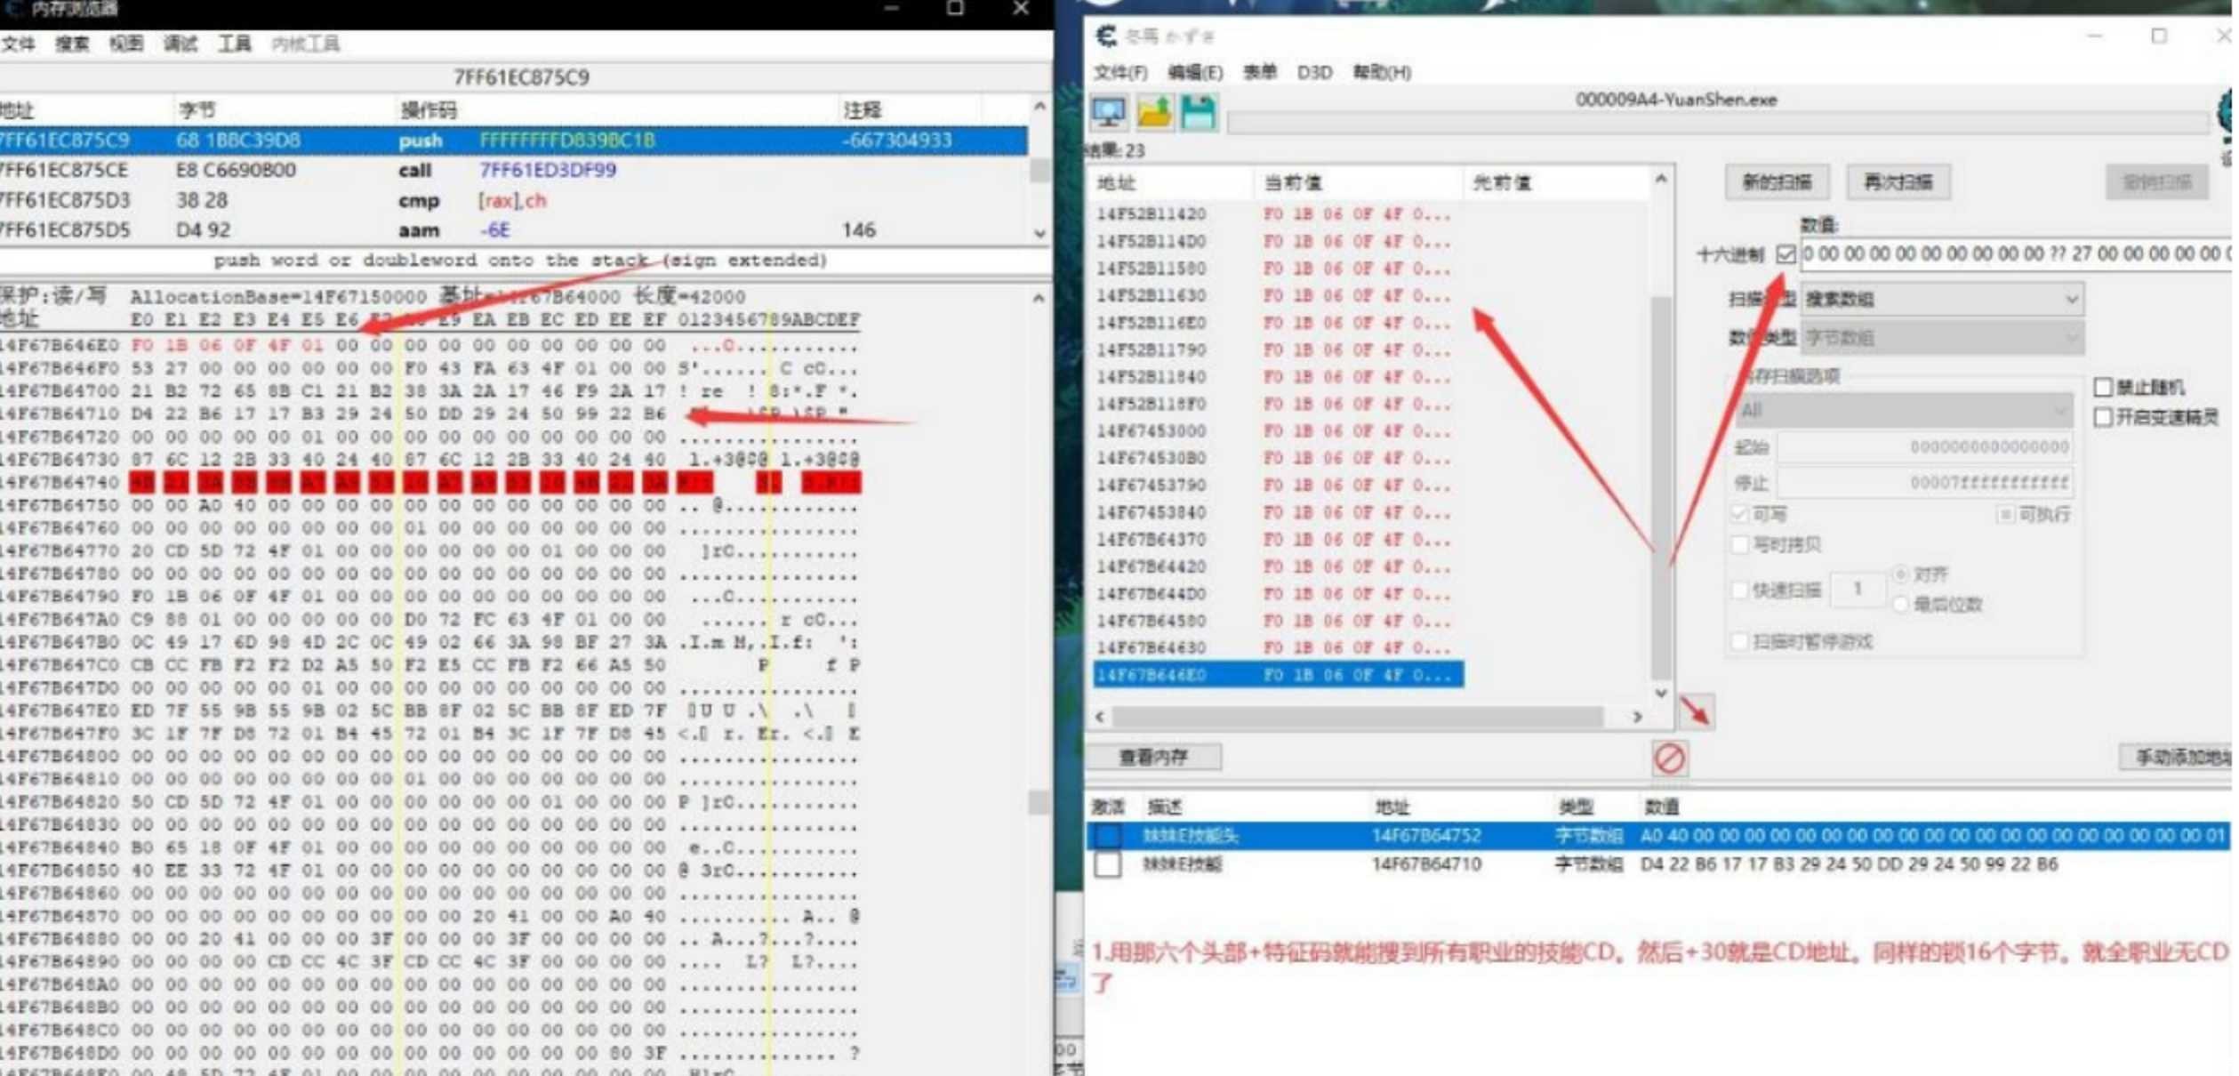Activate the checkbox for address 14F67B64752

tap(1107, 836)
